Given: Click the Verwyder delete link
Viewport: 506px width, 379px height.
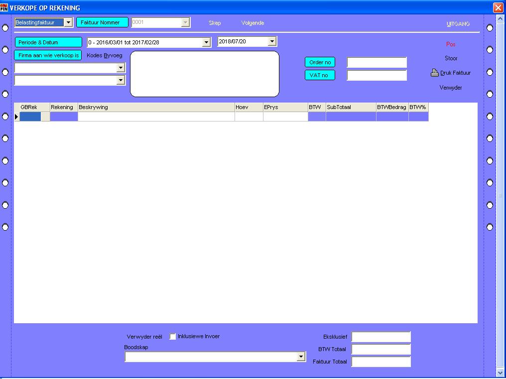Looking at the screenshot, I should click(451, 88).
